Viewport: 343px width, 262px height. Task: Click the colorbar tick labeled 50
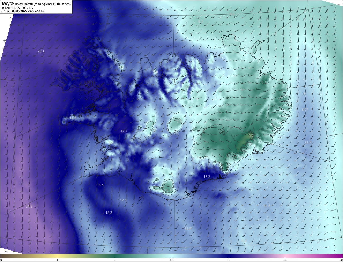341,260
